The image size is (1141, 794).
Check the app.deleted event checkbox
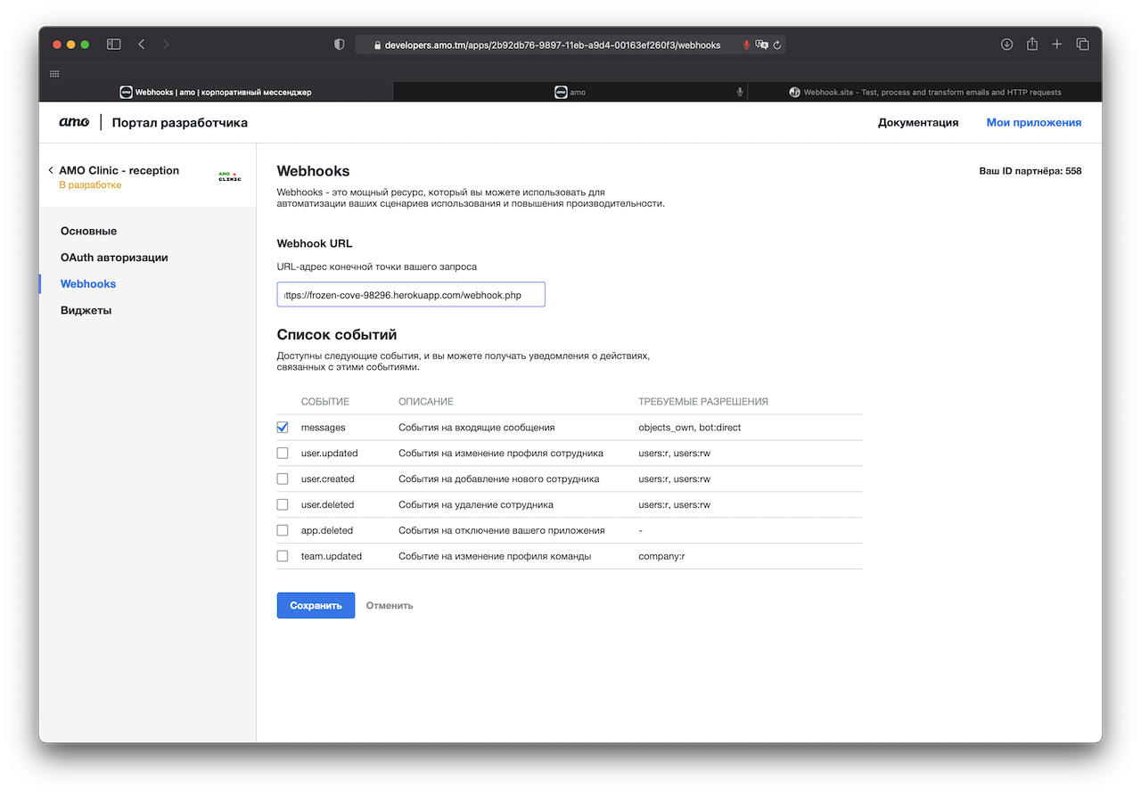pyautogui.click(x=283, y=530)
